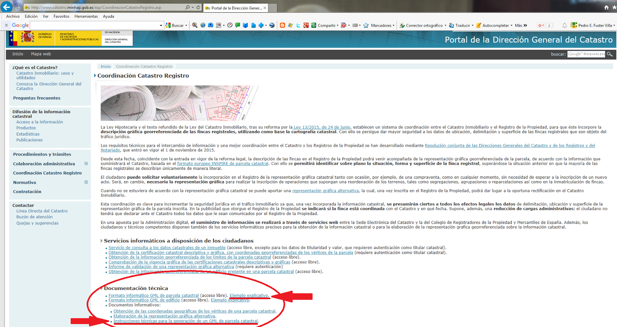Expand the Más toolbar overflow chevron
617x327 pixels.
point(525,25)
